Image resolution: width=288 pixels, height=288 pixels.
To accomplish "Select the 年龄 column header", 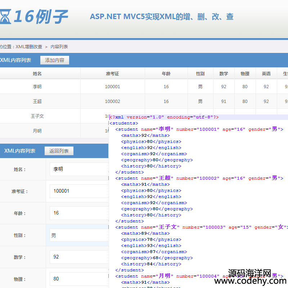I will [166, 74].
